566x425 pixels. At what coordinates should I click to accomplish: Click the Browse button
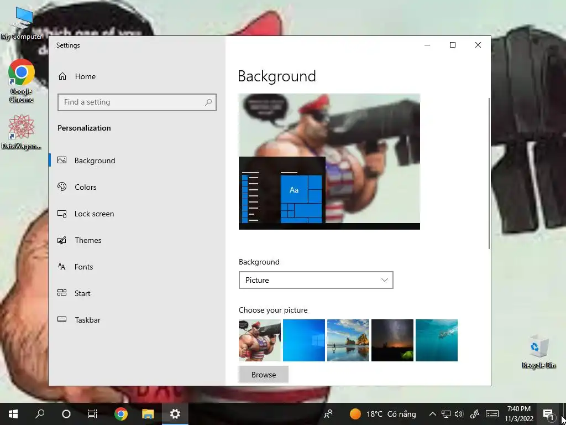pyautogui.click(x=264, y=375)
